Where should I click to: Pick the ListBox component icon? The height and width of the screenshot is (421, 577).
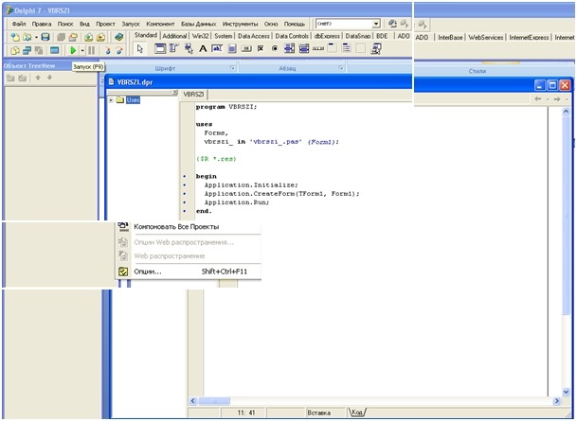click(x=289, y=48)
